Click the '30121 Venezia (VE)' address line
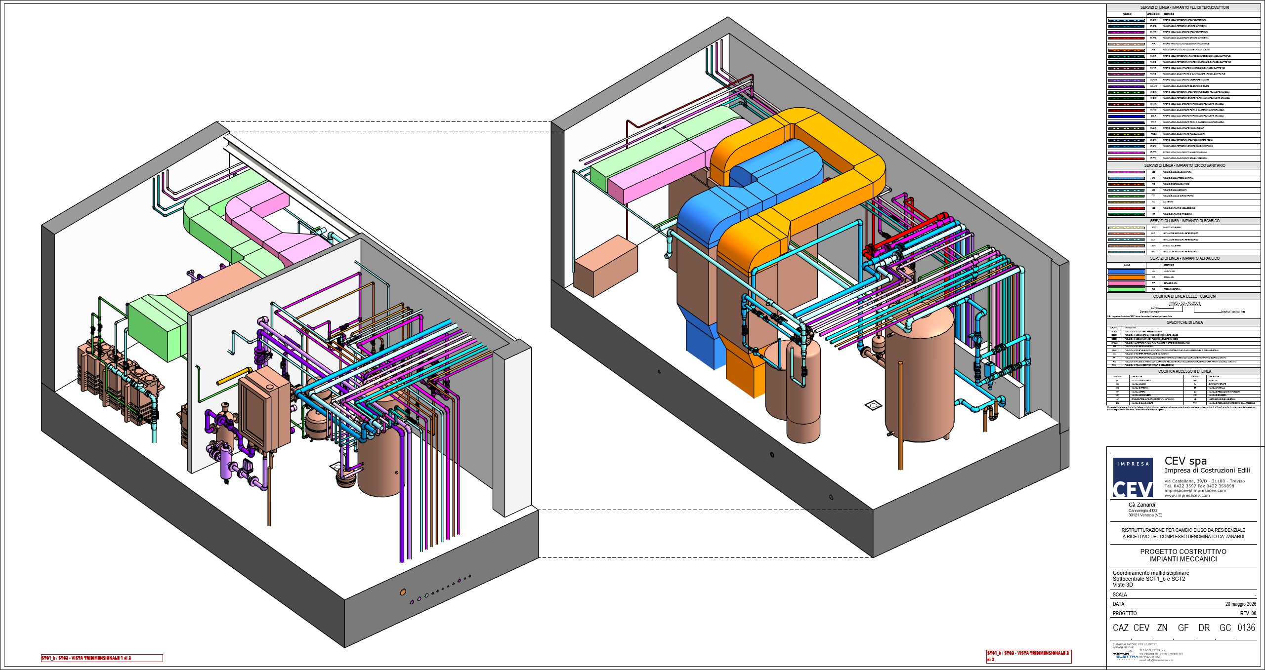The image size is (1265, 670). click(1145, 515)
